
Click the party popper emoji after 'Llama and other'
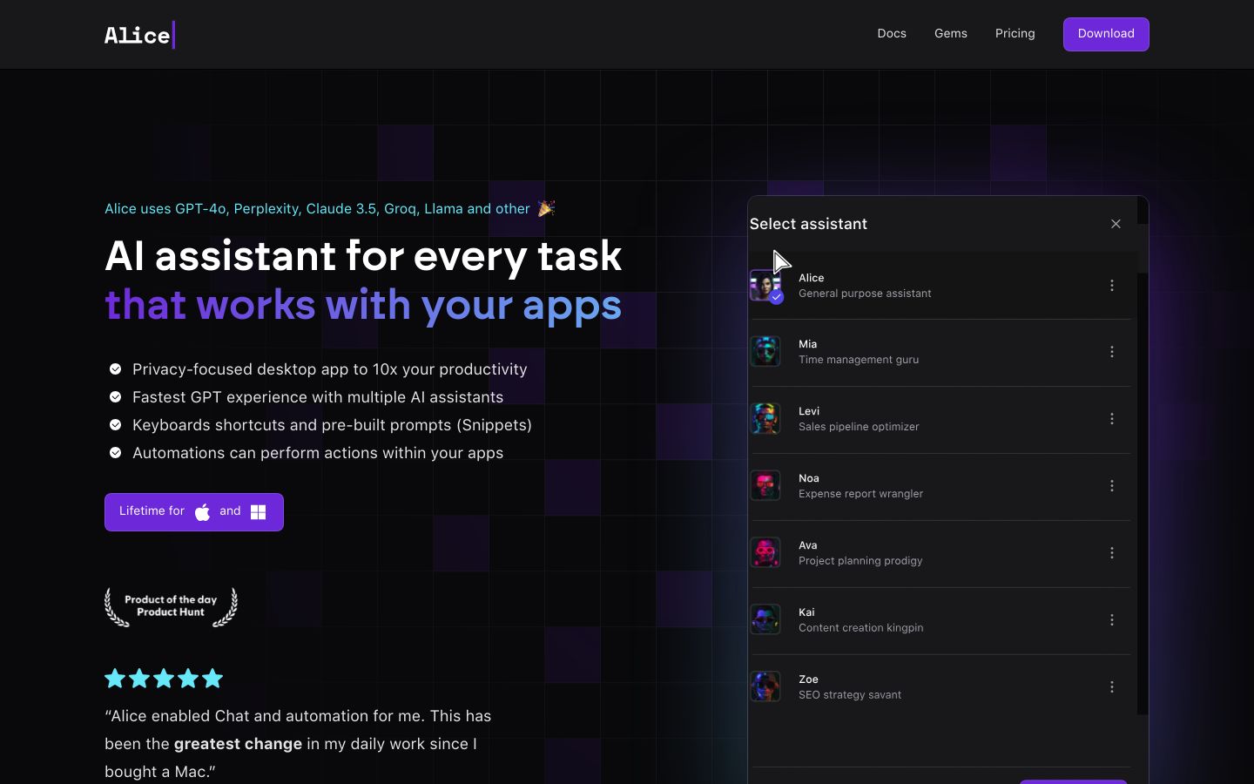546,208
